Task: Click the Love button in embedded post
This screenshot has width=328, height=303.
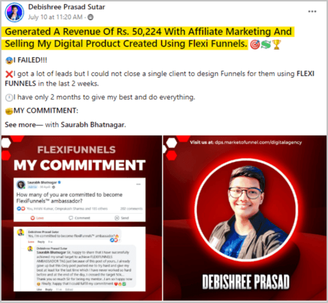Action: pyautogui.click(x=37, y=218)
